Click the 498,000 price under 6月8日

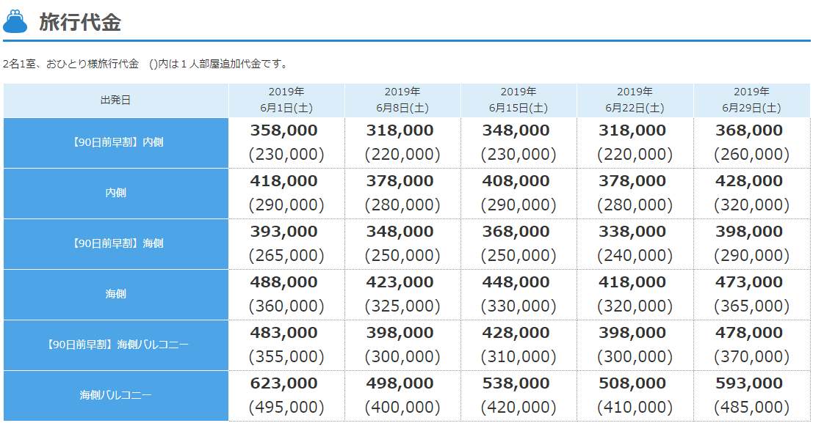coord(400,383)
